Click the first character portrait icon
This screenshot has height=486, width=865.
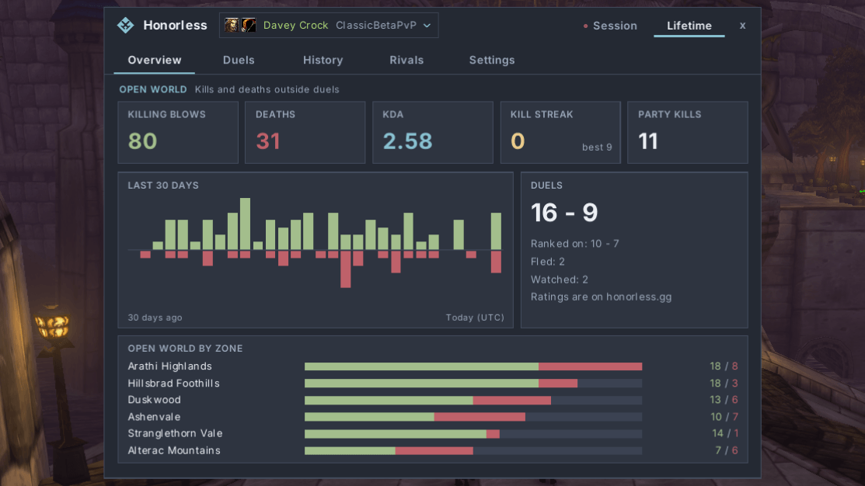(x=232, y=25)
